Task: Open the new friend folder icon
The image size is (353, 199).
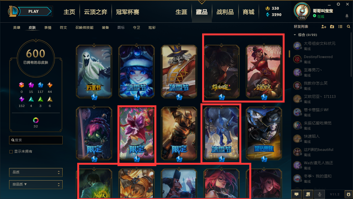Action: 332,27
